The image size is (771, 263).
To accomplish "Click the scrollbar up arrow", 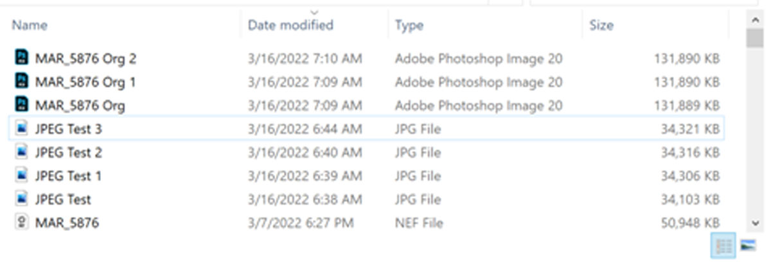I will point(755,19).
